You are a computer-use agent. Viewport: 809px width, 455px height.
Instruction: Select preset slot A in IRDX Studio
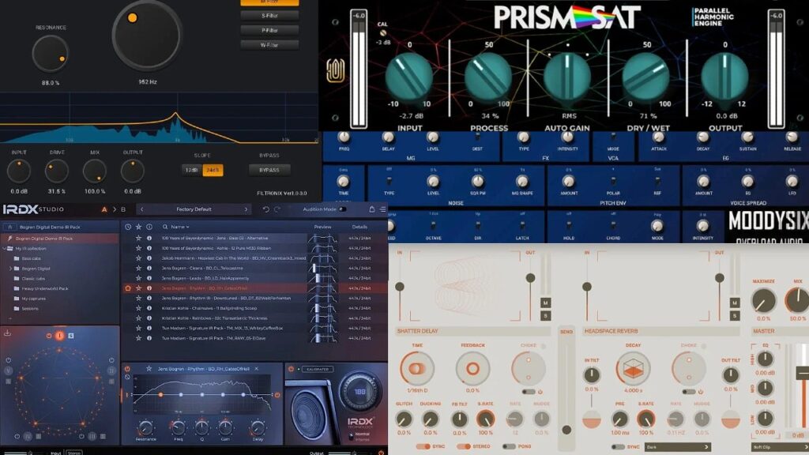(105, 209)
